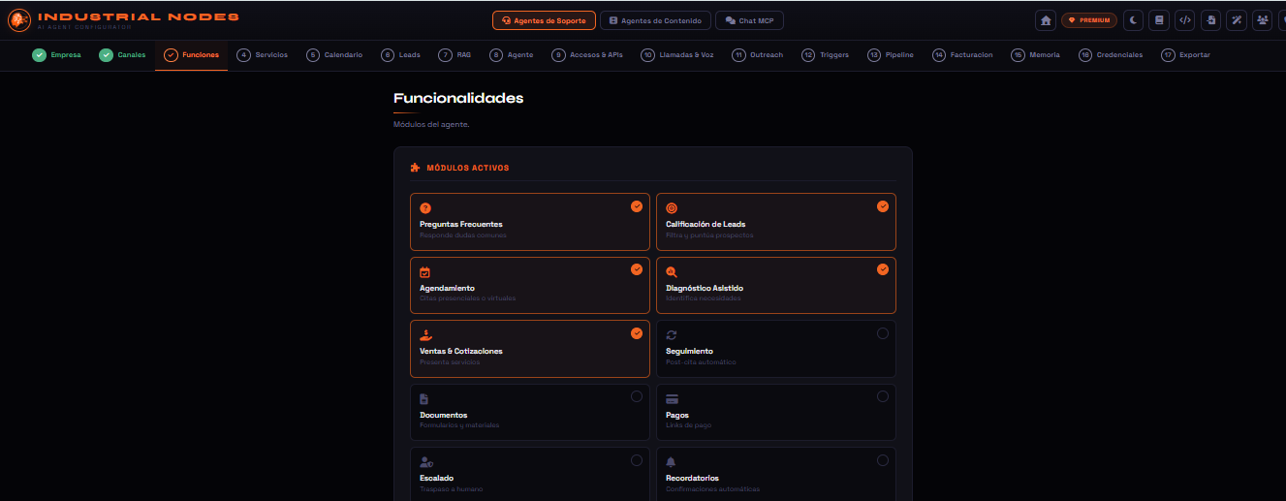Screen dimensions: 1286x501
Task: Open the Outreach step tab
Action: (x=758, y=55)
